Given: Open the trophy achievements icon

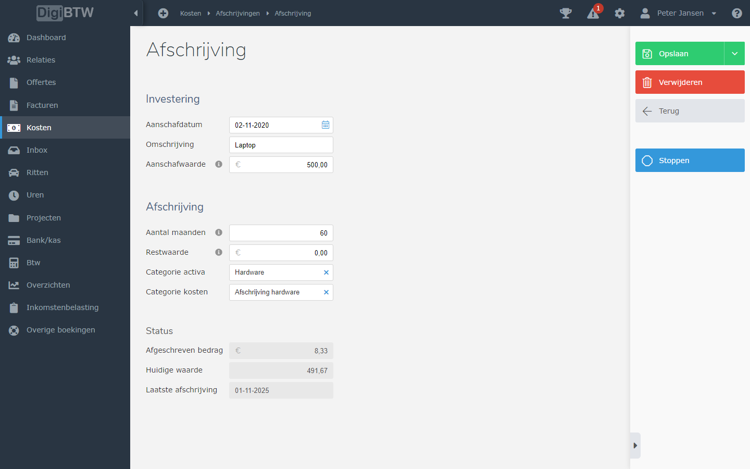Looking at the screenshot, I should tap(566, 13).
